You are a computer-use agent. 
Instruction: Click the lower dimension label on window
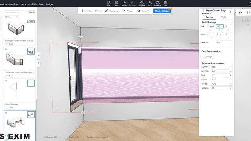coord(83,112)
